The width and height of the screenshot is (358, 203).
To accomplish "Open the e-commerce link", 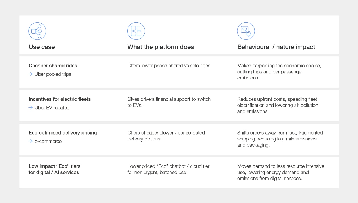I will (x=48, y=141).
